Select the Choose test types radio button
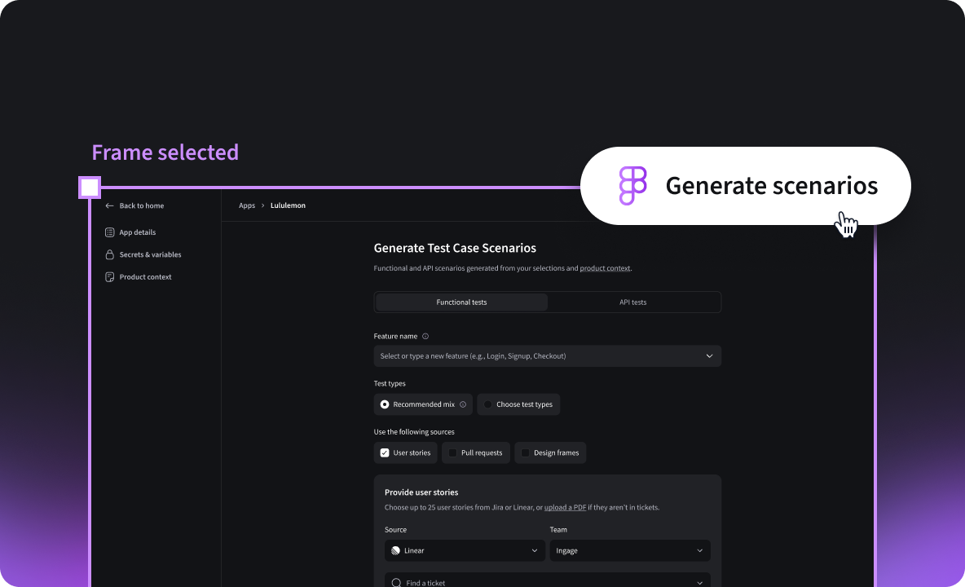 coord(487,404)
